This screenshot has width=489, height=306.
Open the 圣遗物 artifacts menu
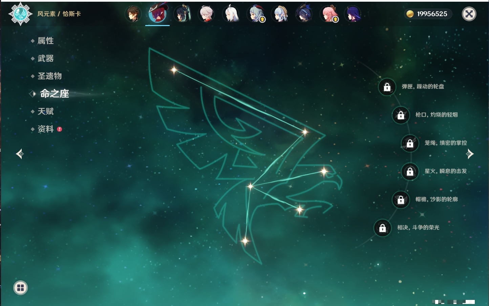49,76
